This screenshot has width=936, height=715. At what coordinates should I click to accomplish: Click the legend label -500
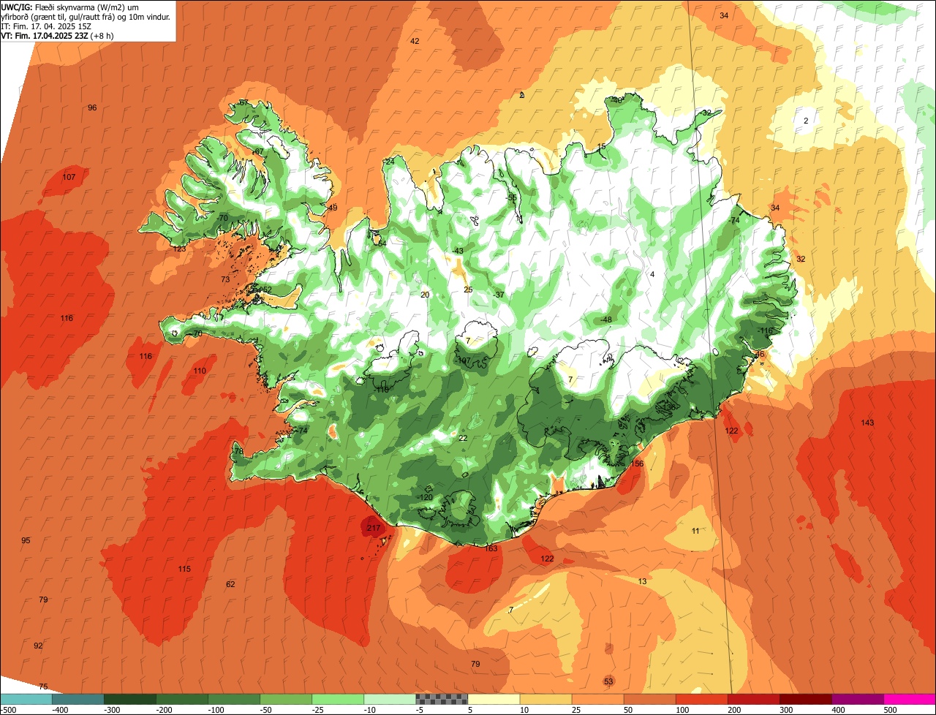pos(9,710)
